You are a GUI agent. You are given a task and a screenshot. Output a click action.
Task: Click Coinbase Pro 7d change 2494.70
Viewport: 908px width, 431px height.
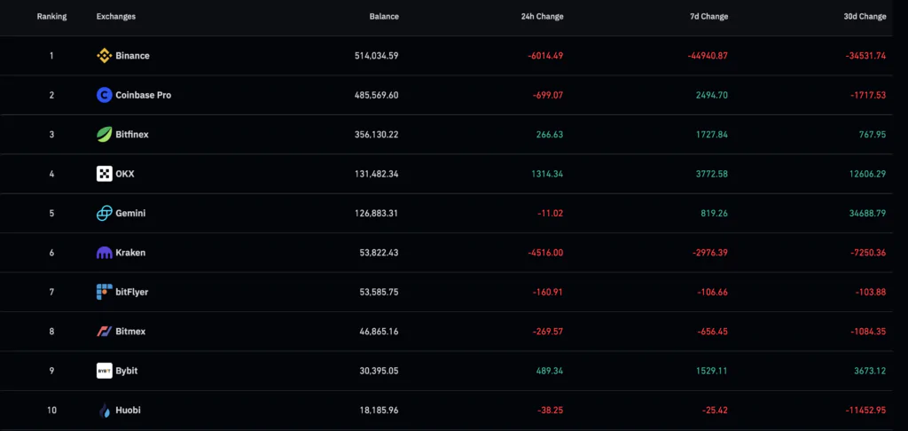tap(712, 95)
